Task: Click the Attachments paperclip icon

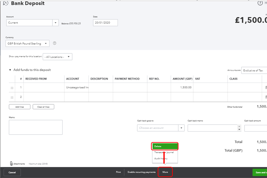Action: [x=11, y=164]
